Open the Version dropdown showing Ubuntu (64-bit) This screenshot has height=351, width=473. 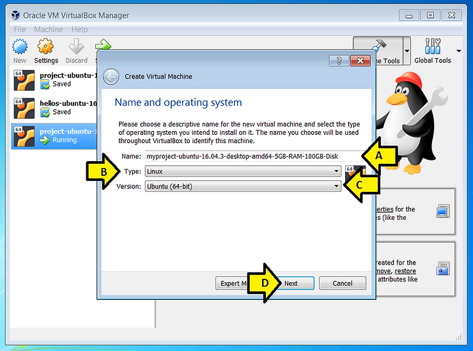coord(243,186)
